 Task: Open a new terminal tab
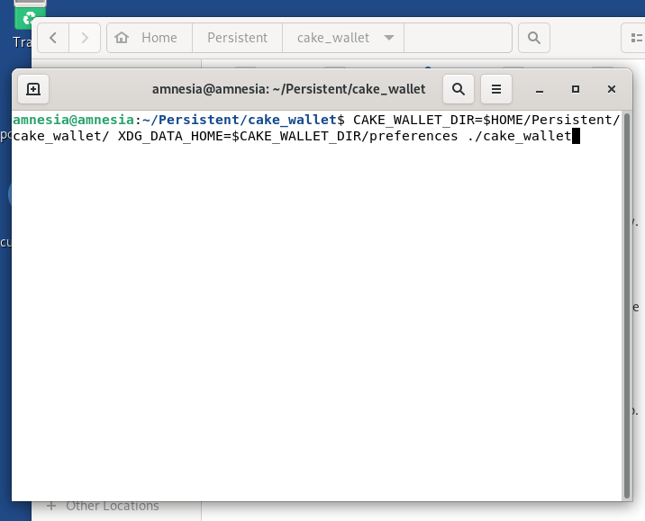pyautogui.click(x=32, y=89)
